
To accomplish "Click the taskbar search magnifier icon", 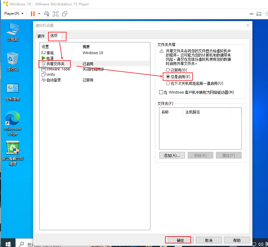I will point(21,244).
